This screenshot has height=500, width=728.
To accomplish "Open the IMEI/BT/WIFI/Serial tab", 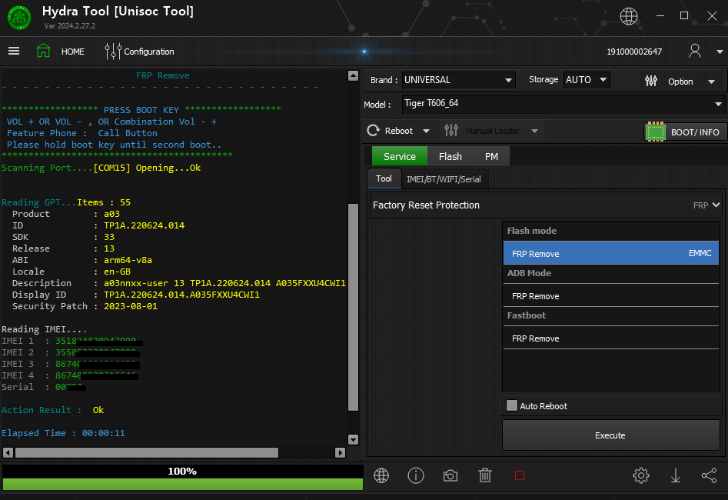I will (x=444, y=179).
